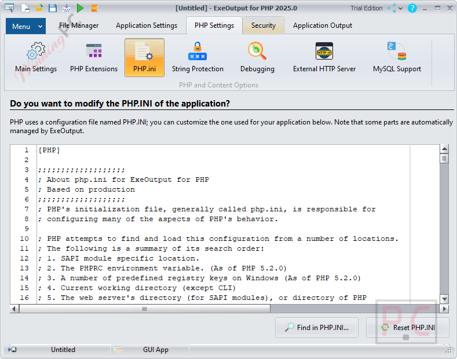
Task: Select the PHP Settings tab
Action: point(214,25)
